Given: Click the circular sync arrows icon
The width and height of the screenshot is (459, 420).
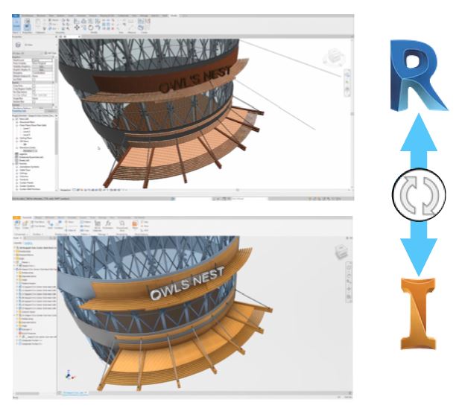Looking at the screenshot, I should [419, 194].
